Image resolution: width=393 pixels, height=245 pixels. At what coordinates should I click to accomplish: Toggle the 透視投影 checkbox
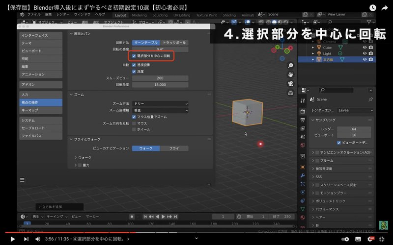tap(134, 65)
